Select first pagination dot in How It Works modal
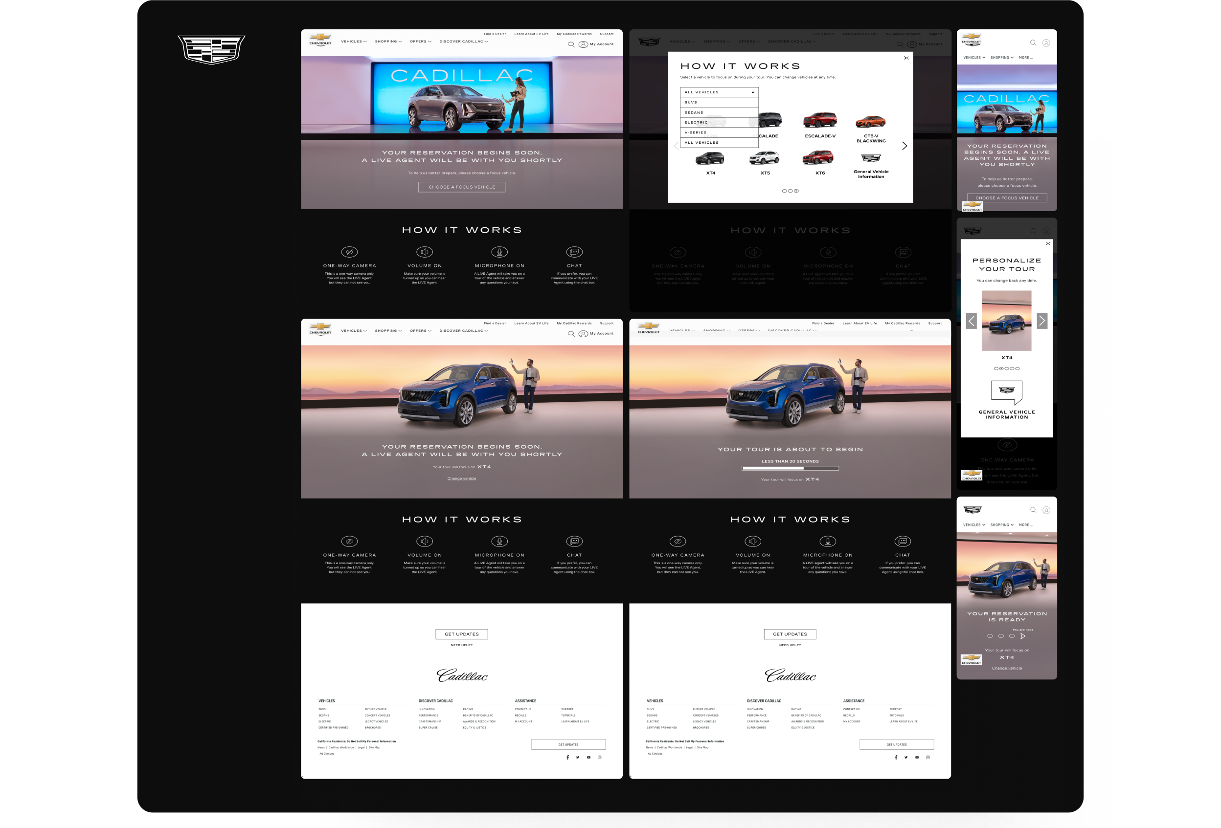The width and height of the screenshot is (1221, 828). coord(784,191)
